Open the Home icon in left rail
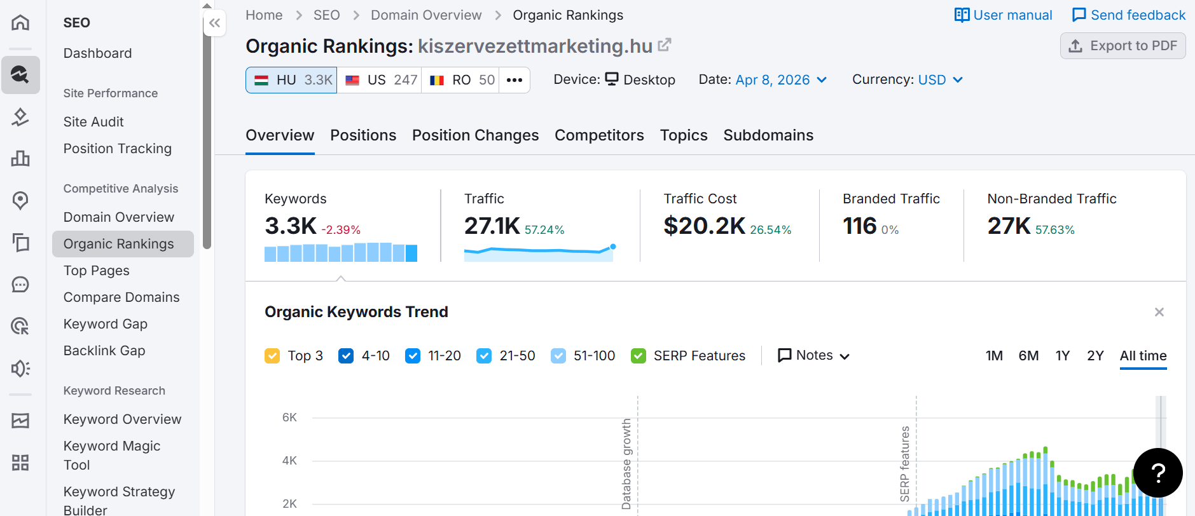The width and height of the screenshot is (1195, 516). tap(20, 22)
